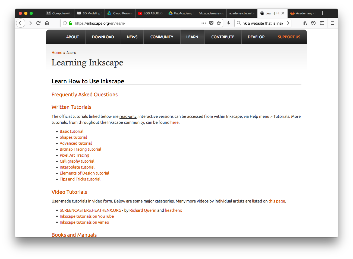Submit the search with the arrow button

pyautogui.click(x=287, y=23)
